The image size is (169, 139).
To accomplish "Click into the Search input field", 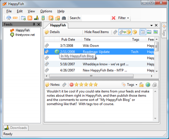I will coord(96,18).
